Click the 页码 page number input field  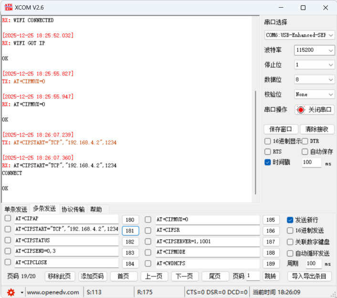253,276
